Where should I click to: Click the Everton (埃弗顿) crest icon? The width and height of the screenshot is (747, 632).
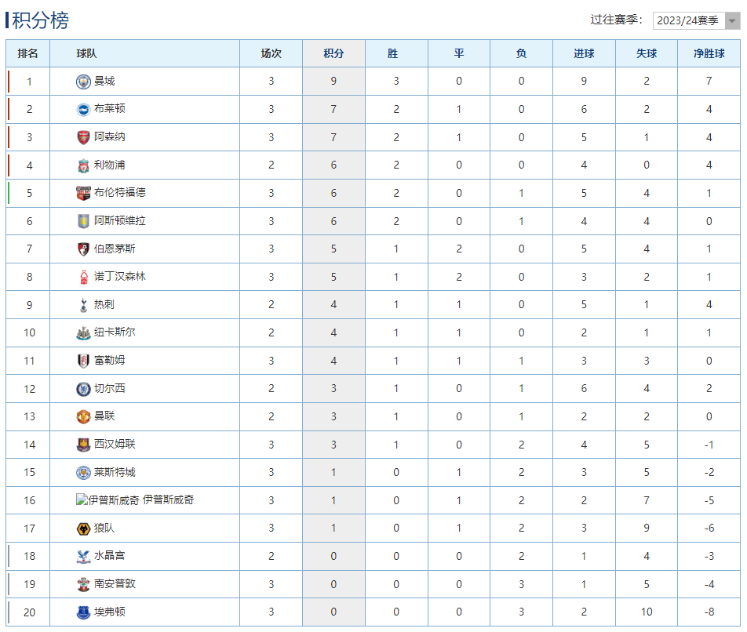(83, 612)
